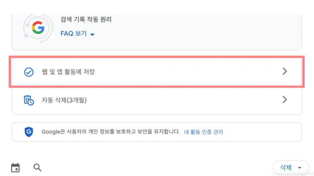Image resolution: width=314 pixels, height=176 pixels.
Task: Open FAQ 보기
Action: click(x=73, y=34)
